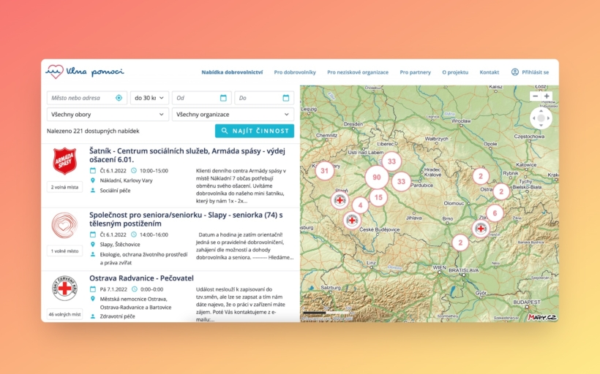Click the '1 volné místo' badge

(x=64, y=251)
